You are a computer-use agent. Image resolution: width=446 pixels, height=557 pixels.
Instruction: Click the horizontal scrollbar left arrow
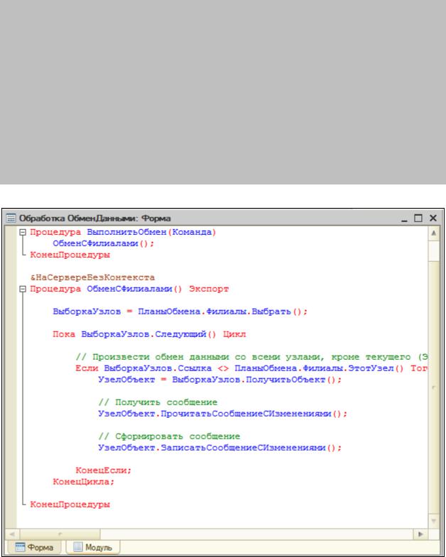[12, 534]
